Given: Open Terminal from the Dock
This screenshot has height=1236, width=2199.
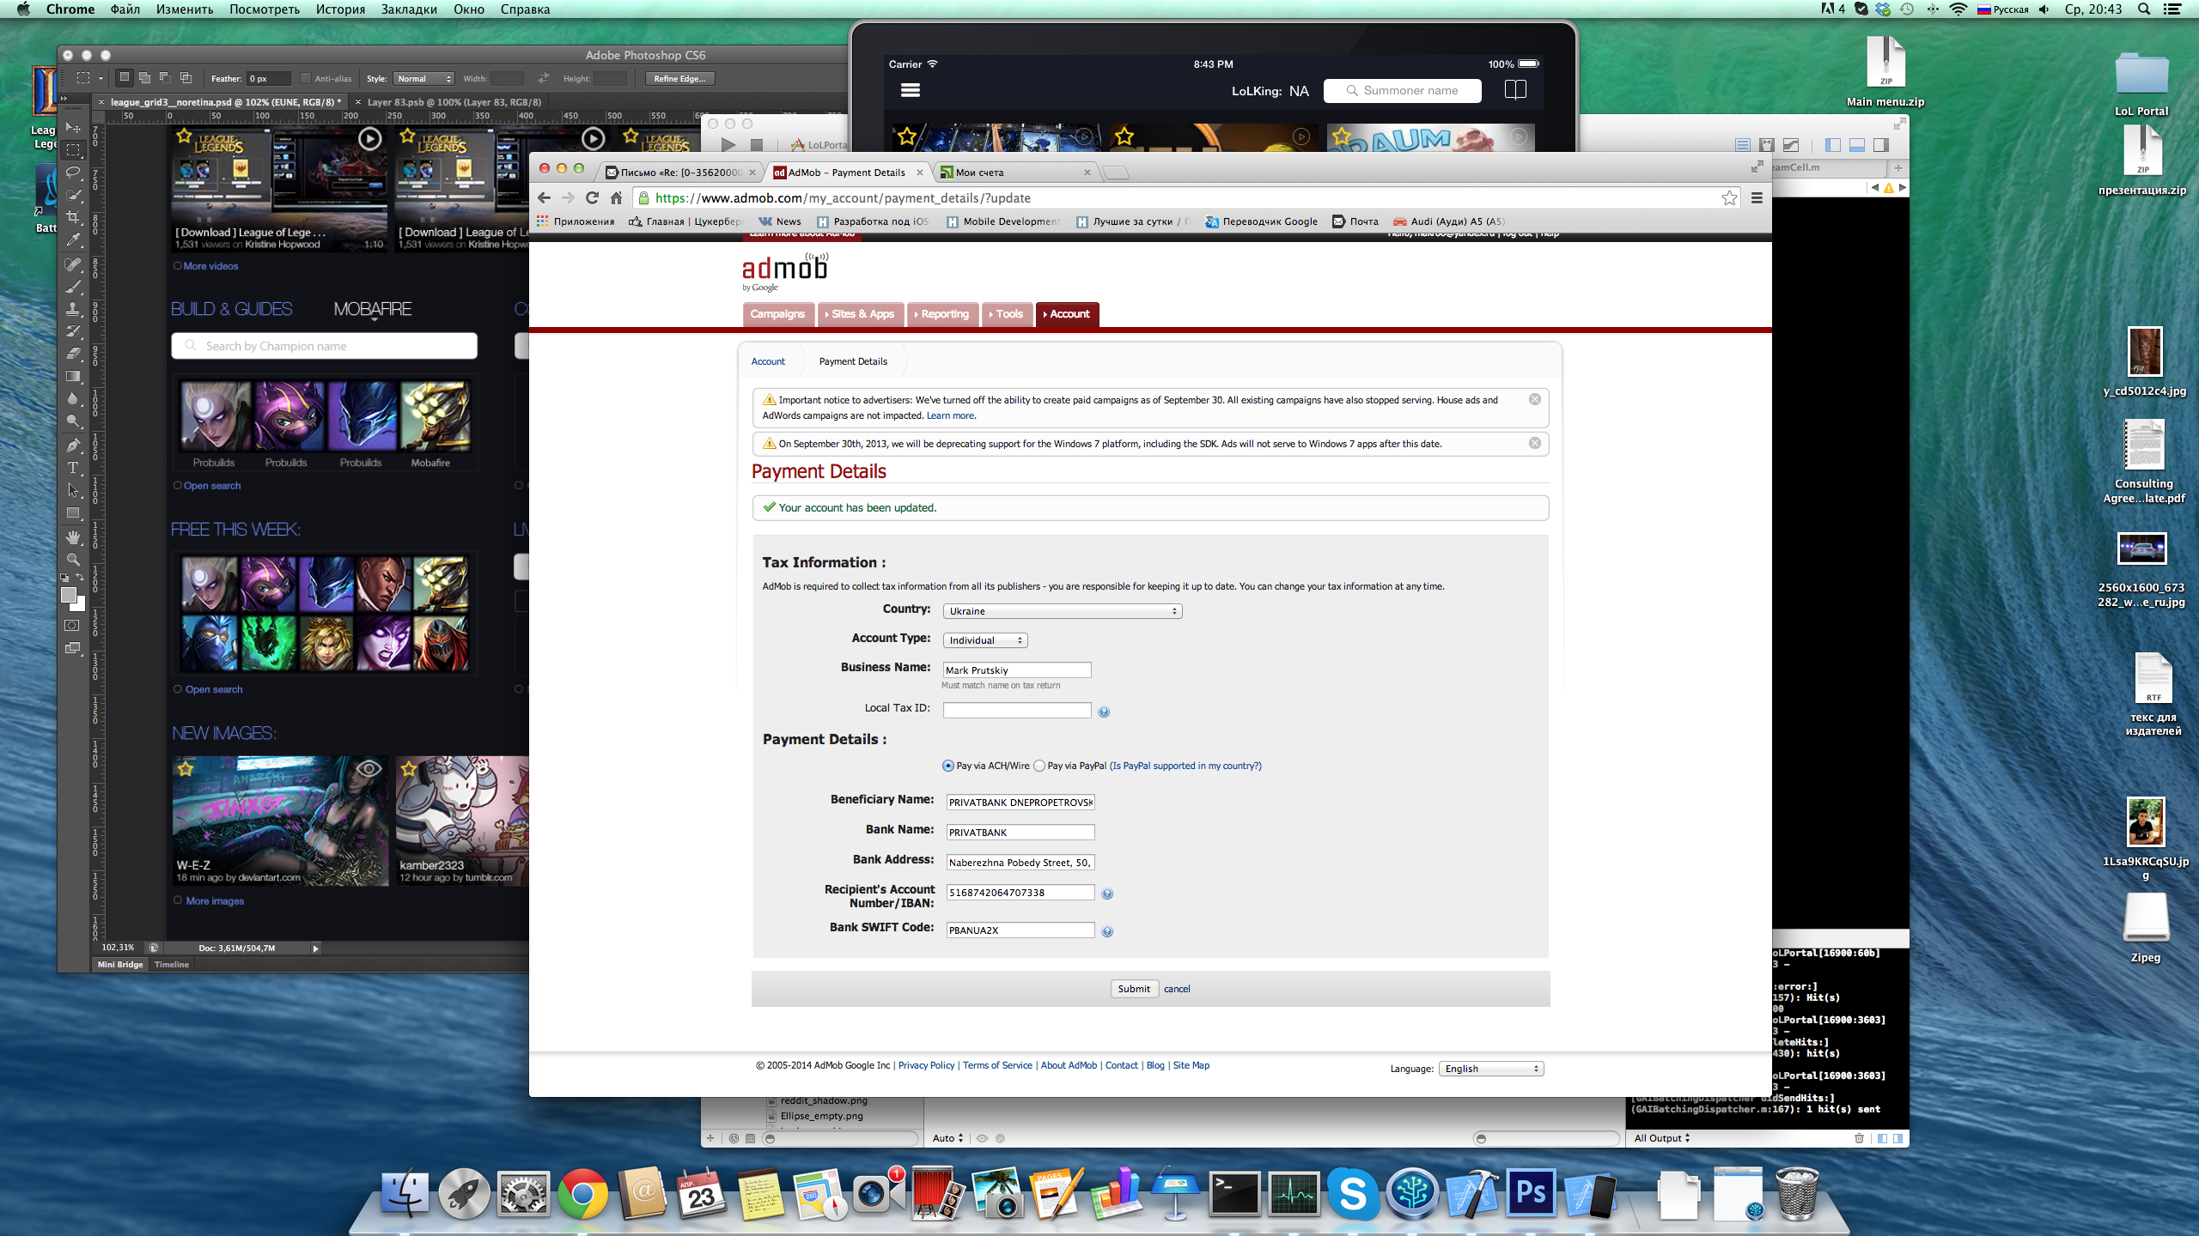Looking at the screenshot, I should click(1234, 1193).
